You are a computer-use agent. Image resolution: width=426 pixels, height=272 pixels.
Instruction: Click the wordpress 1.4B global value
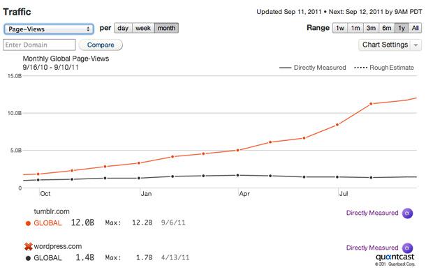coord(85,257)
